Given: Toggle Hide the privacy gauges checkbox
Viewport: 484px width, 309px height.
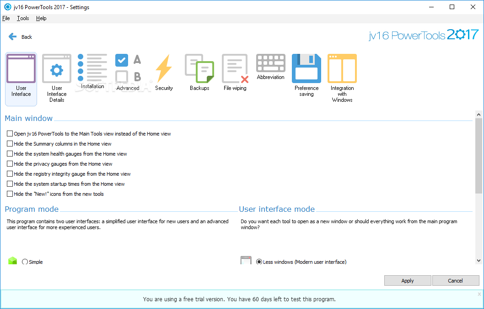Looking at the screenshot, I should [10, 163].
